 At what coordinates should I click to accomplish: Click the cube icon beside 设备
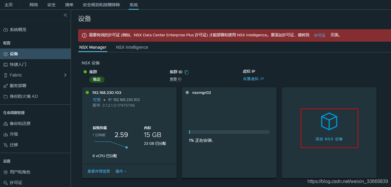coord(5,54)
